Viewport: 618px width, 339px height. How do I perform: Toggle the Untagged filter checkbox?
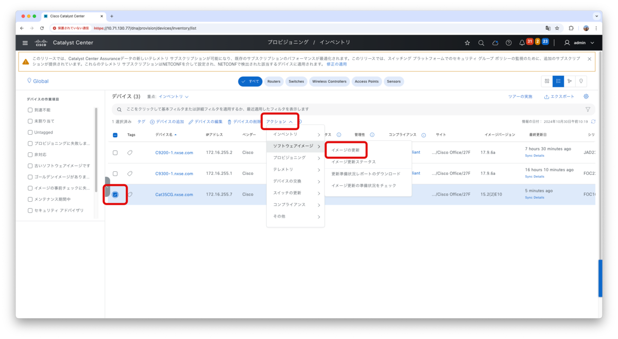pyautogui.click(x=30, y=132)
